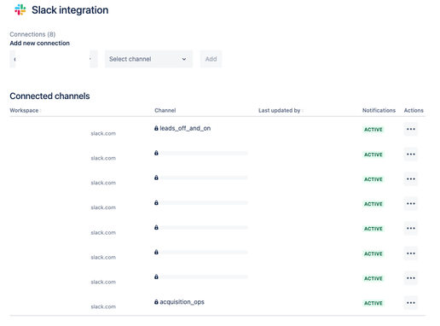Image resolution: width=440 pixels, height=326 pixels.
Task: Open the acquisition_ops channel name
Action: tap(182, 302)
